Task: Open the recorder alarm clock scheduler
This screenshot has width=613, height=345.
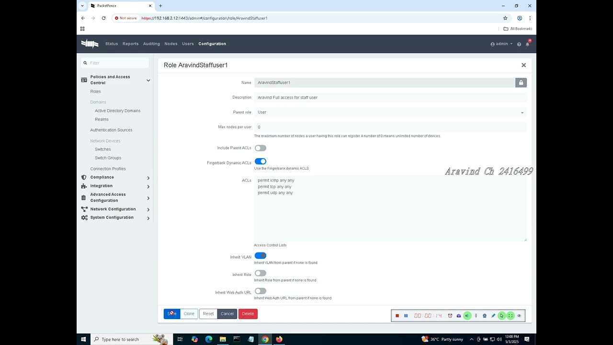Action: click(x=450, y=316)
